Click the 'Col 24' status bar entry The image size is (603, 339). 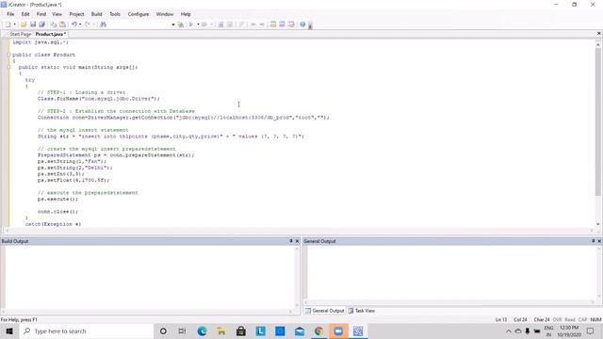coord(520,320)
